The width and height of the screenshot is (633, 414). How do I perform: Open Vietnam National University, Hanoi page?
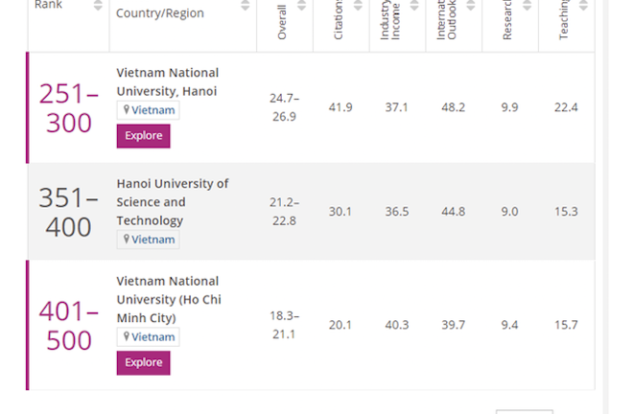tap(167, 82)
